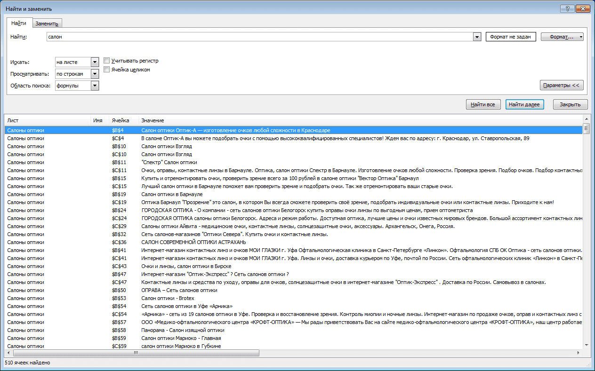The image size is (595, 371).
Task: Enable the Ячейка целиком checkbox
Action: (x=107, y=70)
